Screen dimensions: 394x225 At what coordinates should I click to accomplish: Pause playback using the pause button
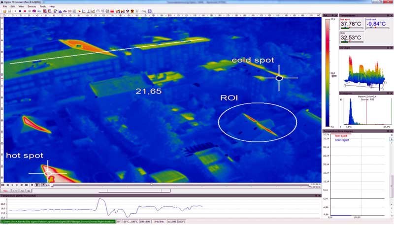coord(37,185)
